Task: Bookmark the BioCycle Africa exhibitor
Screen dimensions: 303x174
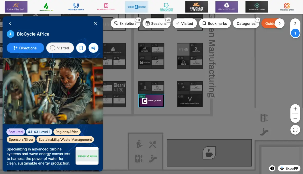Action: pyautogui.click(x=81, y=48)
